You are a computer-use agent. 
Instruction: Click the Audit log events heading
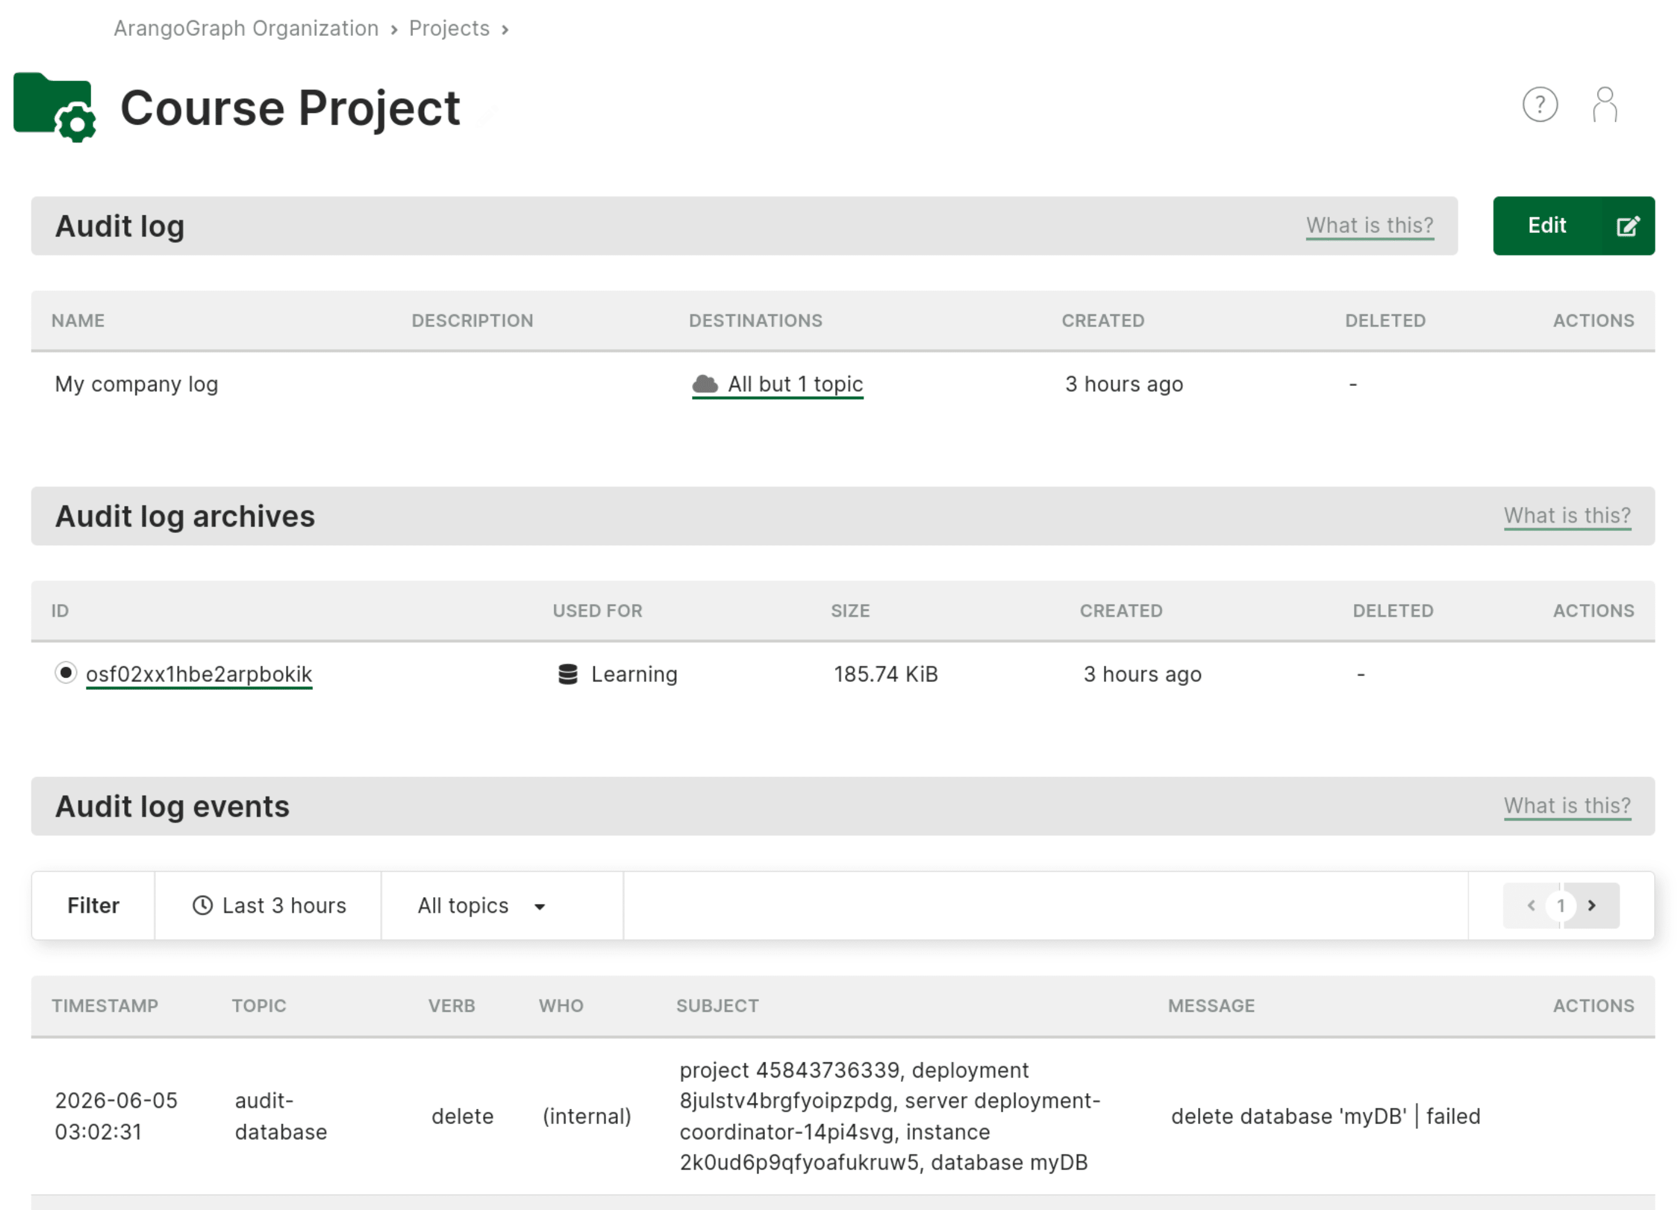point(172,806)
